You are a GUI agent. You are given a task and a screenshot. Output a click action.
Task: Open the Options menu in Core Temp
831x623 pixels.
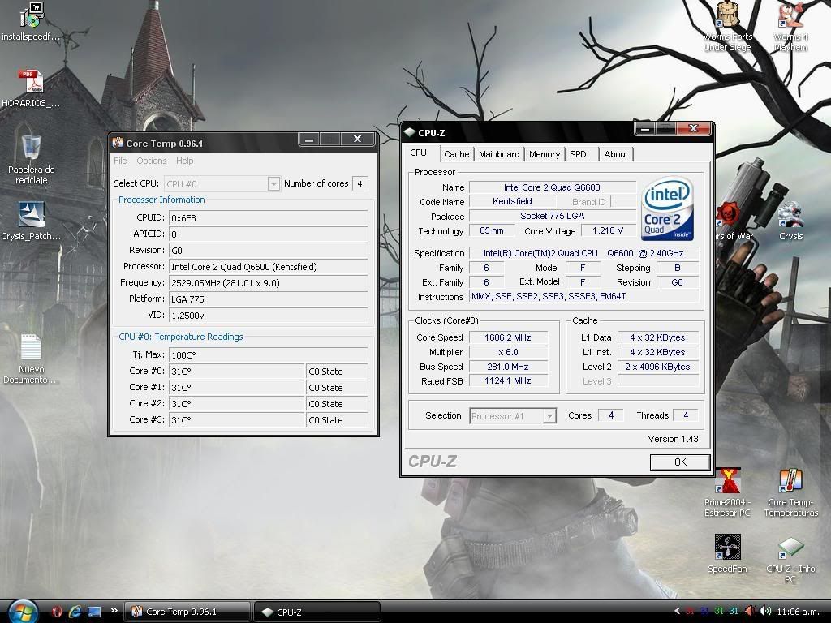click(152, 161)
